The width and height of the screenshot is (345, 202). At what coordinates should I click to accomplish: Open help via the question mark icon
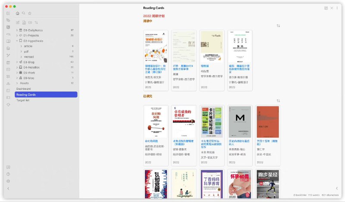coord(8,174)
